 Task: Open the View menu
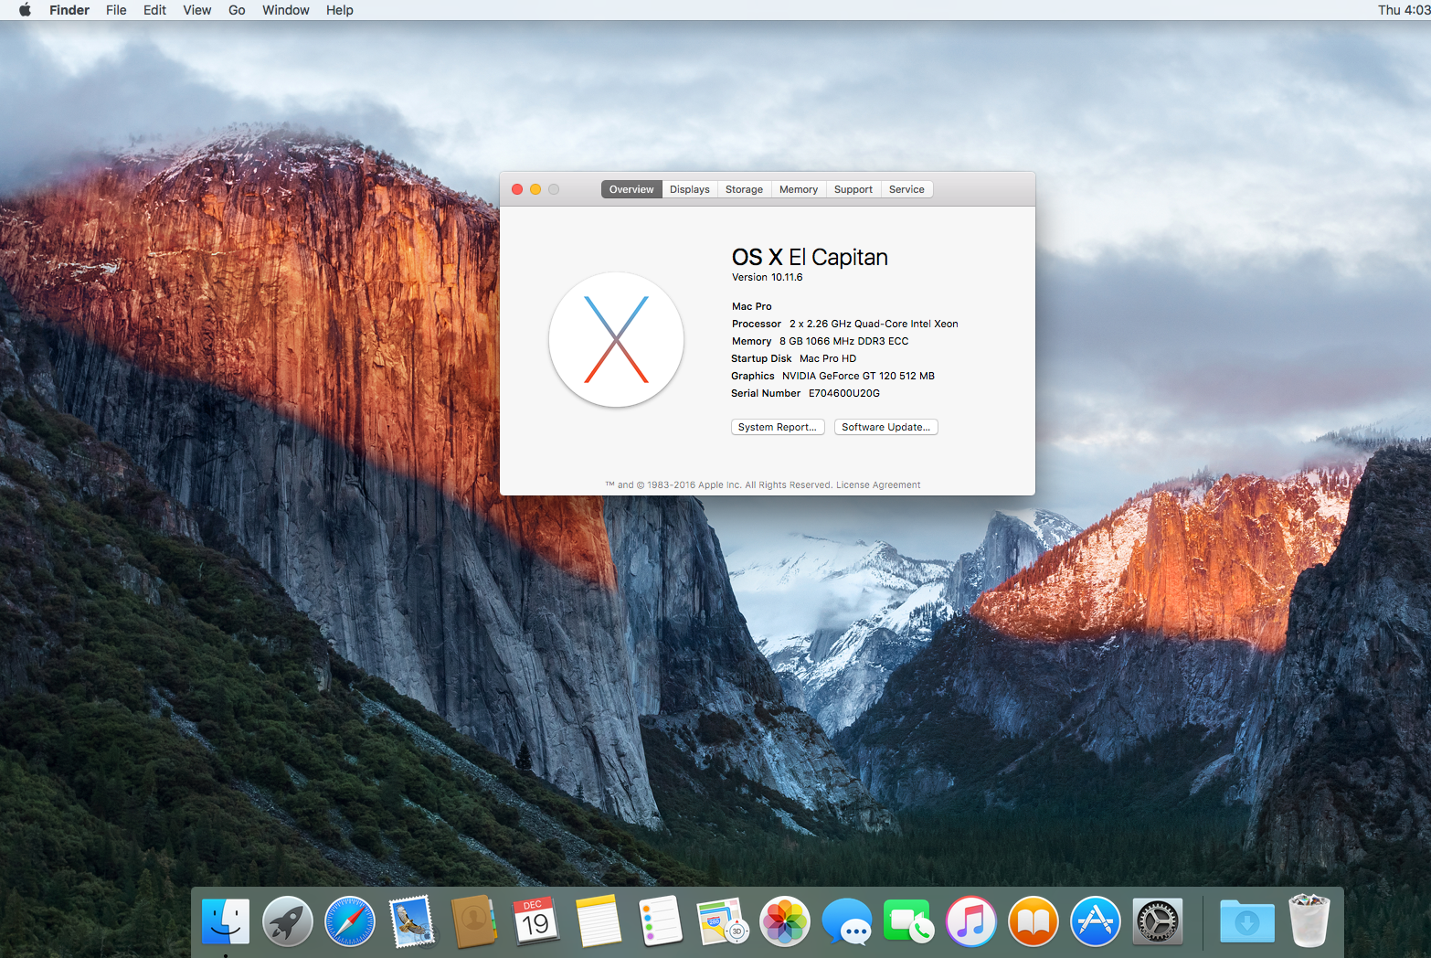pos(196,10)
